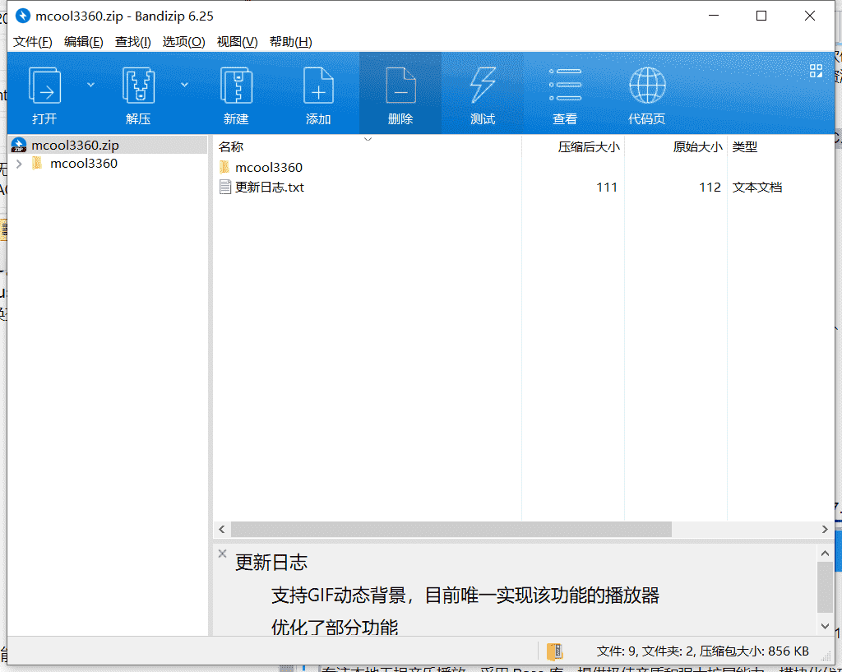Click the 支持GIF动态背景 preview text line
Viewport: 842px width, 672px height.
click(465, 596)
